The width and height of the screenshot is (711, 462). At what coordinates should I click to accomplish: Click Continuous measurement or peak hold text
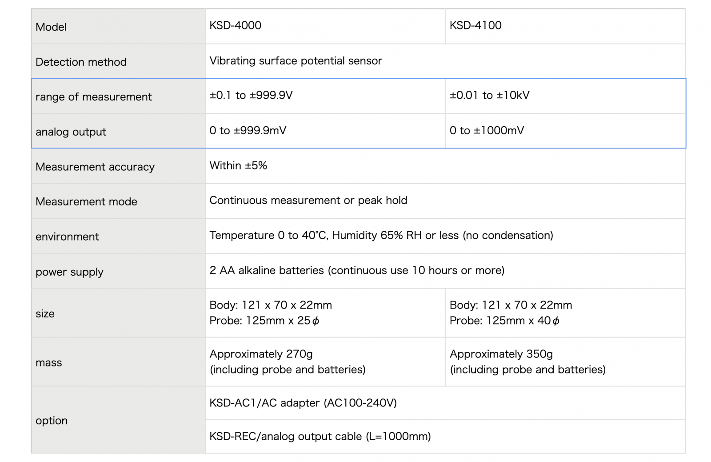pos(308,200)
